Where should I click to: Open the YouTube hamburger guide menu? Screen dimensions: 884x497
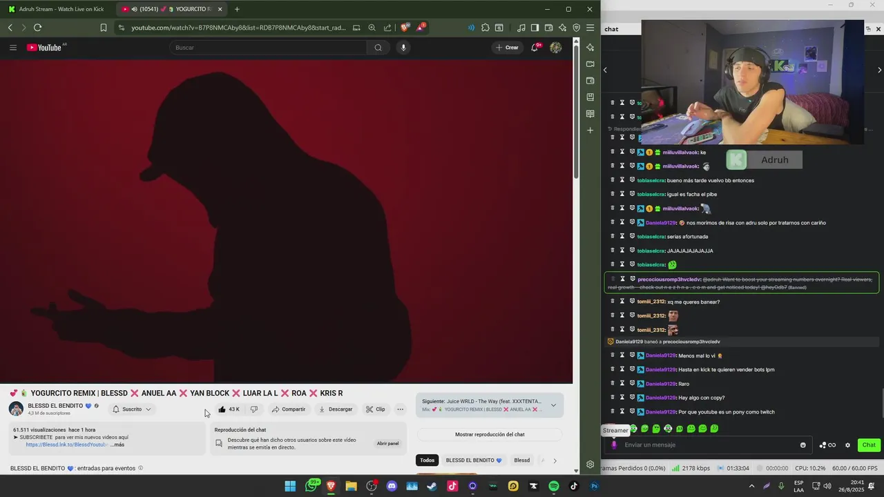click(12, 48)
